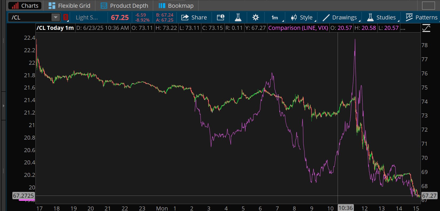Open the Drawings tool menu
440x211 pixels.
point(340,18)
